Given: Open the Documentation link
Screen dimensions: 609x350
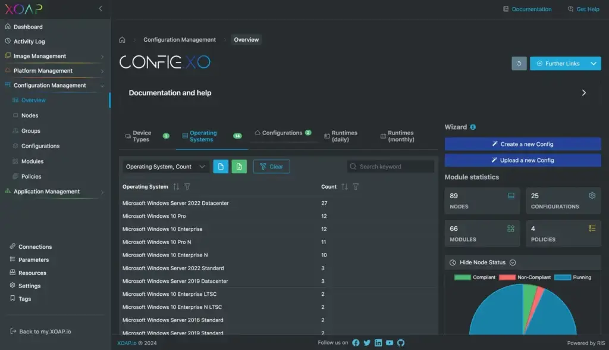Looking at the screenshot, I should click(527, 9).
